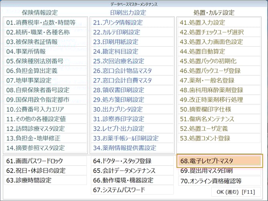Screen dimensions: 268x201
Task: Click 26.窓口会計物品マスタ
Action: pyautogui.click(x=132, y=71)
